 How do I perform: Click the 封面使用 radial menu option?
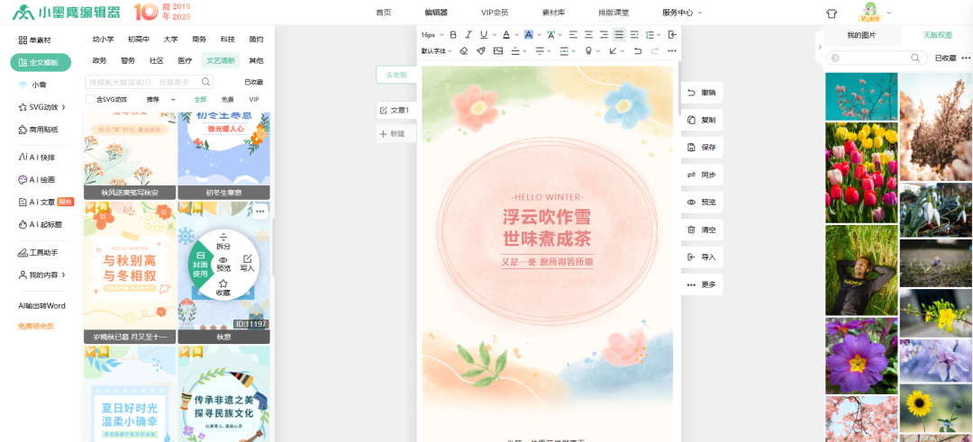[200, 265]
